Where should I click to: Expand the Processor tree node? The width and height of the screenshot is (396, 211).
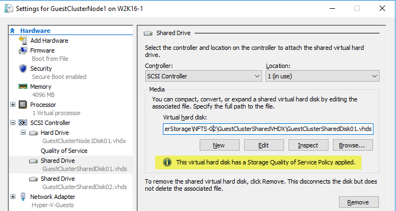pyautogui.click(x=13, y=105)
